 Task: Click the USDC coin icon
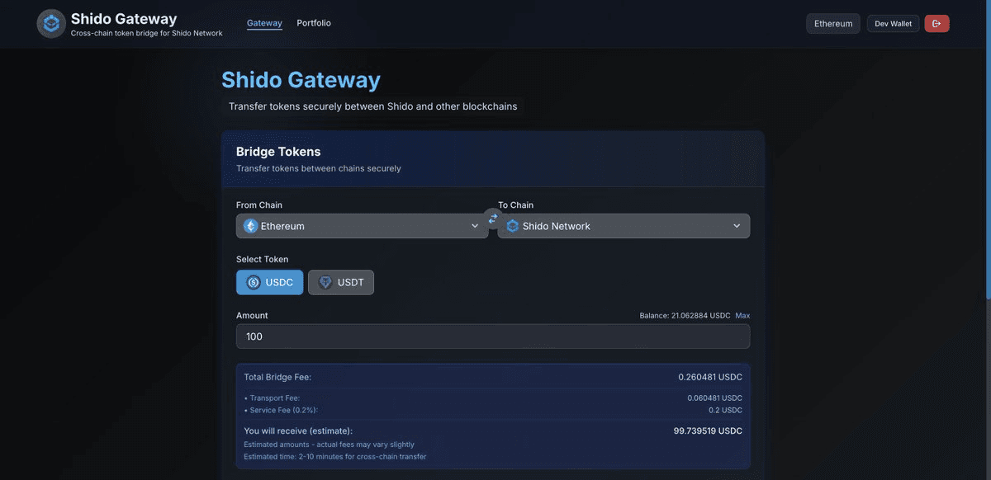pos(254,282)
